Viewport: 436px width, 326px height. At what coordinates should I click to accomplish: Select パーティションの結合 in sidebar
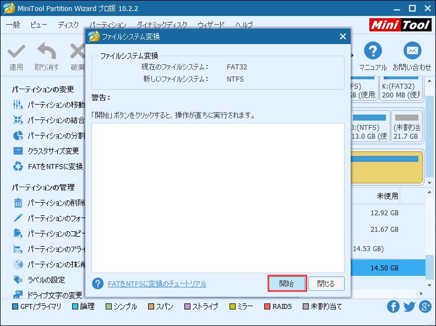(56, 120)
